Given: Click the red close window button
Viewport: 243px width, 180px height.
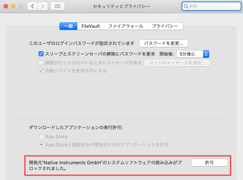Looking at the screenshot, I should click(5, 6).
